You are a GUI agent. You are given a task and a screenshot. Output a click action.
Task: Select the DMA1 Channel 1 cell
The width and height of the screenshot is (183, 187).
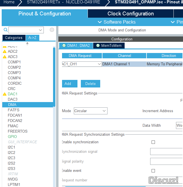(x=124, y=64)
